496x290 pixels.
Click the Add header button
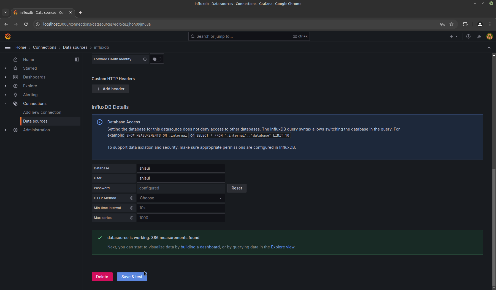110,89
